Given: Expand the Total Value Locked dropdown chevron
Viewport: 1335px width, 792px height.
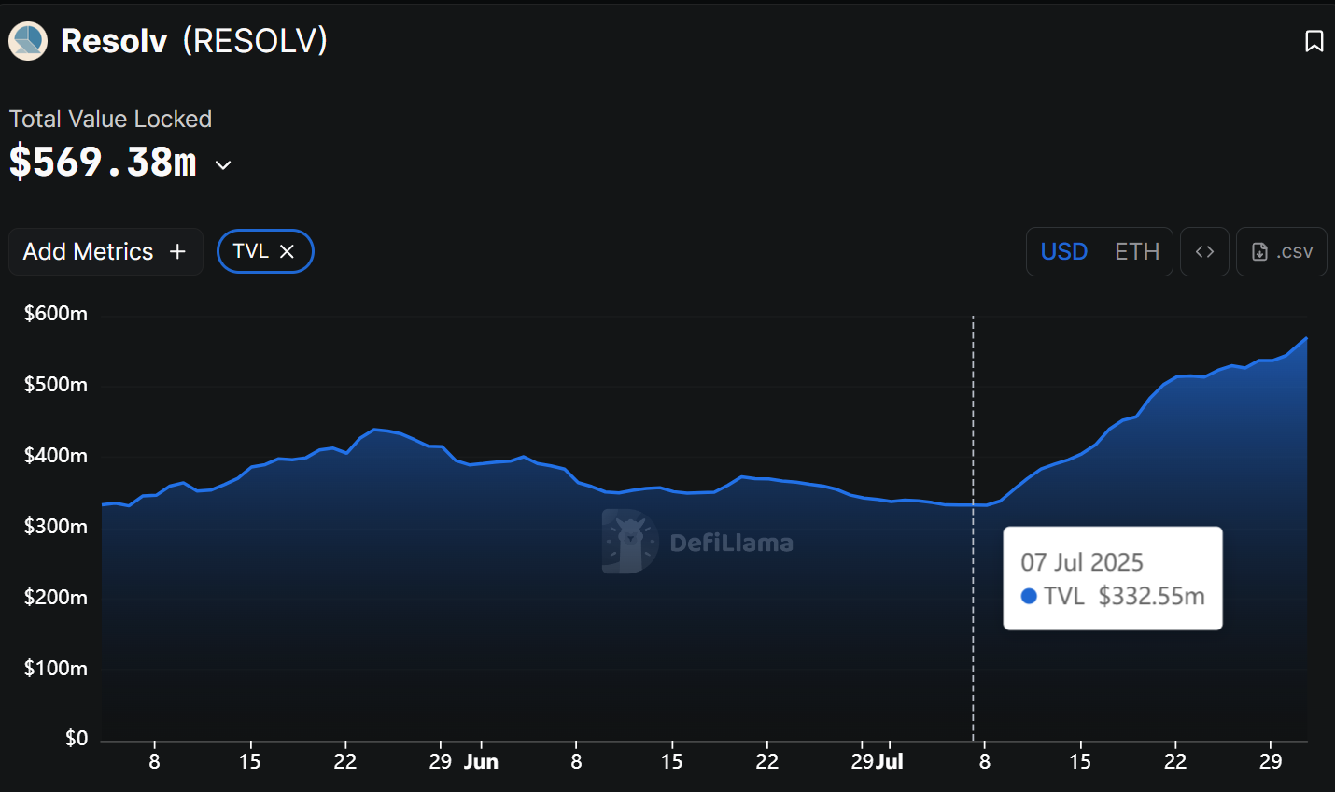Looking at the screenshot, I should pos(223,165).
